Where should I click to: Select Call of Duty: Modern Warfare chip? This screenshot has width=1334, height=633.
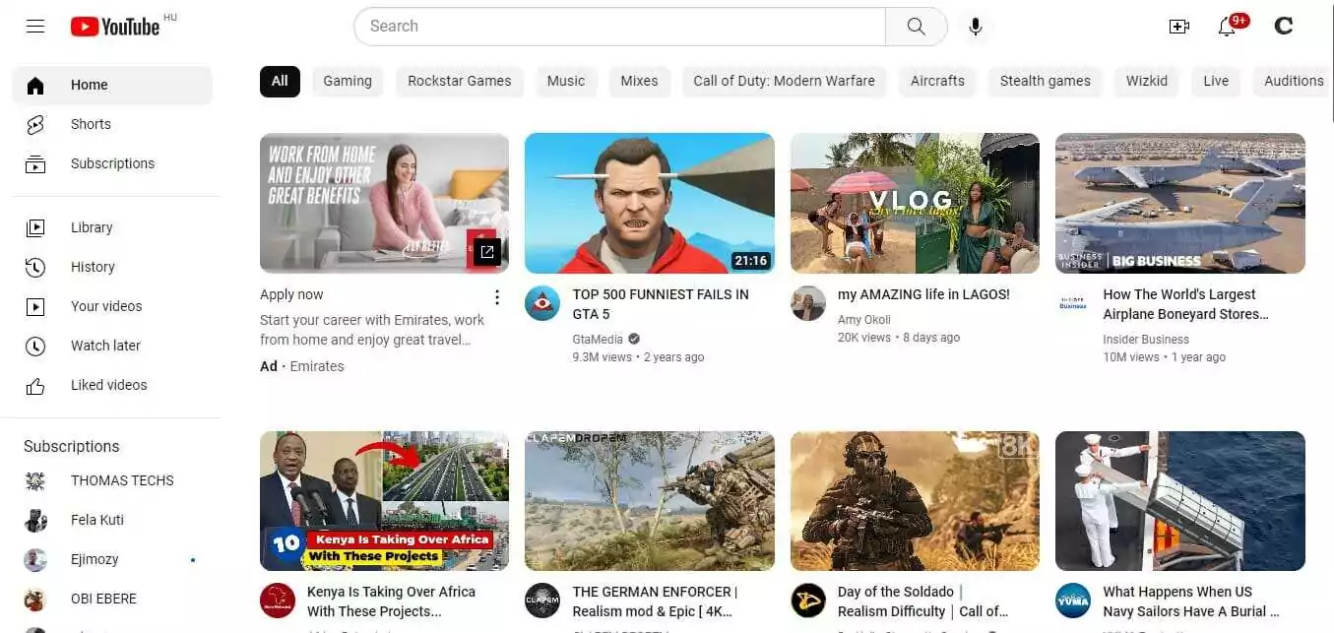point(784,82)
